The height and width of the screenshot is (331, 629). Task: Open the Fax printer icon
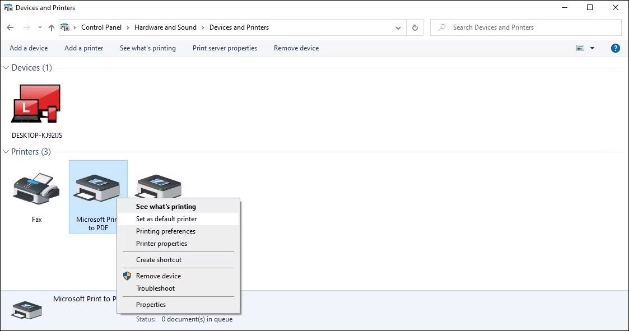36,188
